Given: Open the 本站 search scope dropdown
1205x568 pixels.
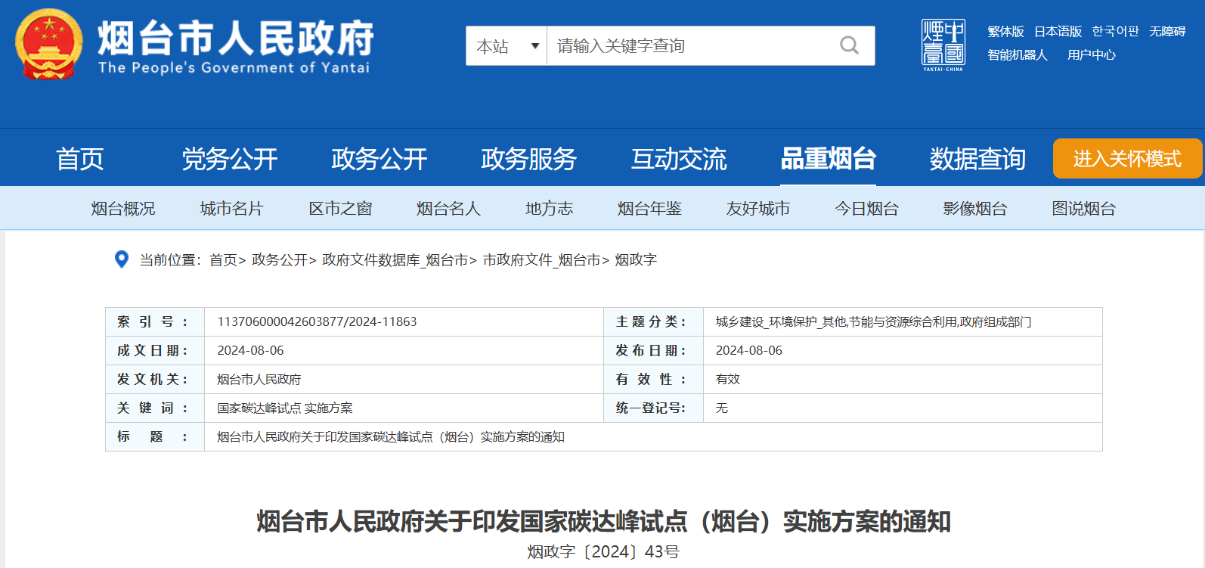Looking at the screenshot, I should (506, 46).
